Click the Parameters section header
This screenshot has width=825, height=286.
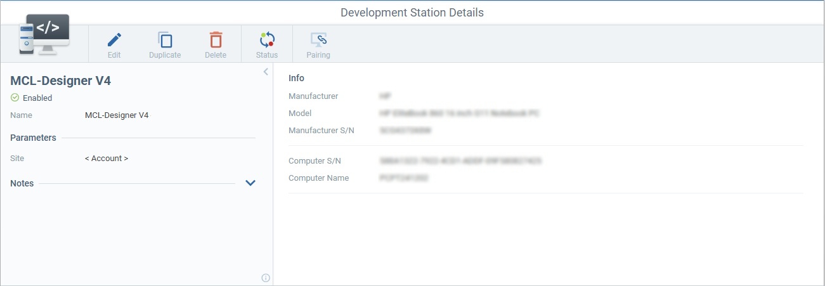pos(33,138)
